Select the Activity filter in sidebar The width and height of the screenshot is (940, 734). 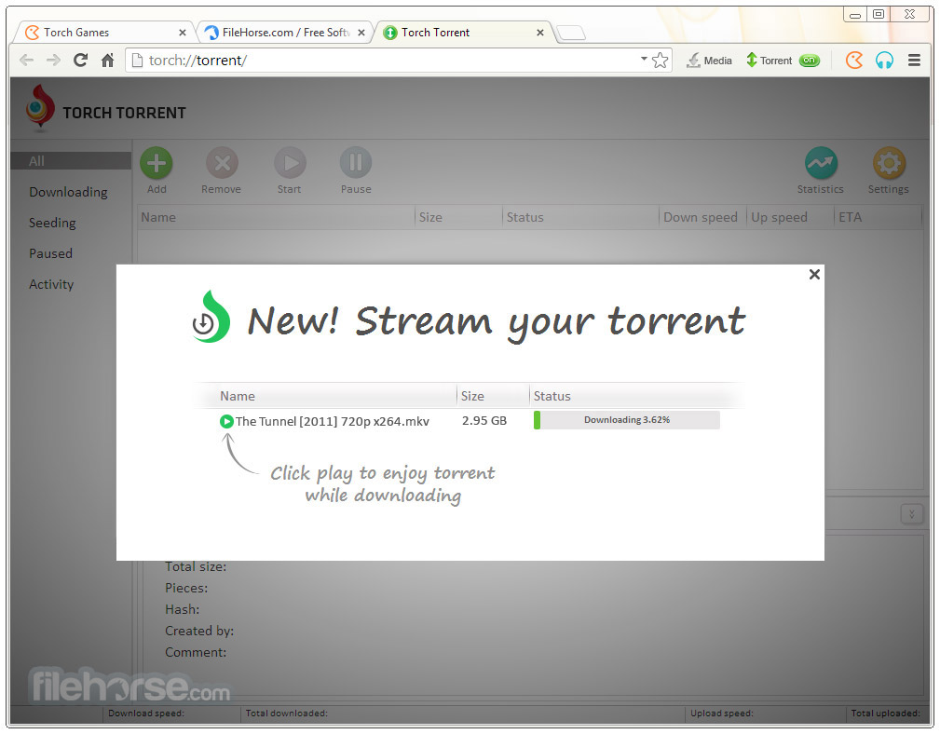pos(51,285)
